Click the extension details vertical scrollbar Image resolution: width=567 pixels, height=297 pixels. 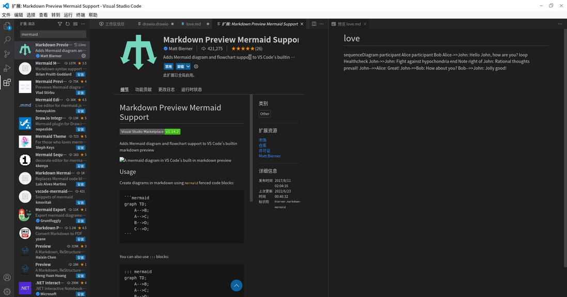pos(251,148)
